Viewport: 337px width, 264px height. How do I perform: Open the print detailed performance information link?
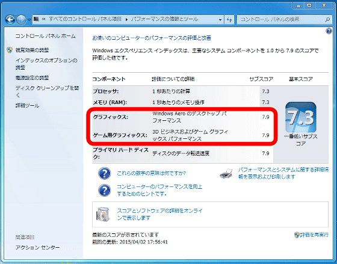click(283, 173)
